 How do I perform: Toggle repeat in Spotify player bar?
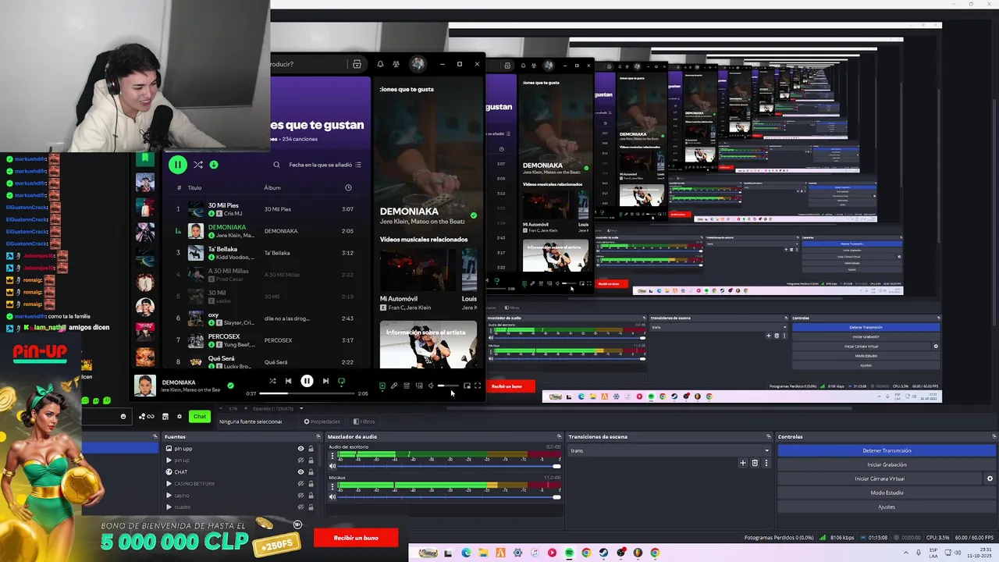click(341, 381)
